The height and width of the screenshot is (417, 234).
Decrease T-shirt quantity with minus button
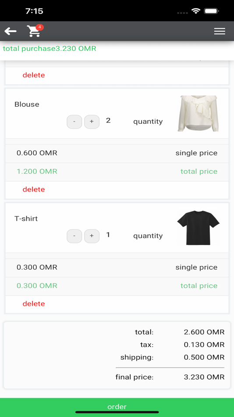(74, 236)
